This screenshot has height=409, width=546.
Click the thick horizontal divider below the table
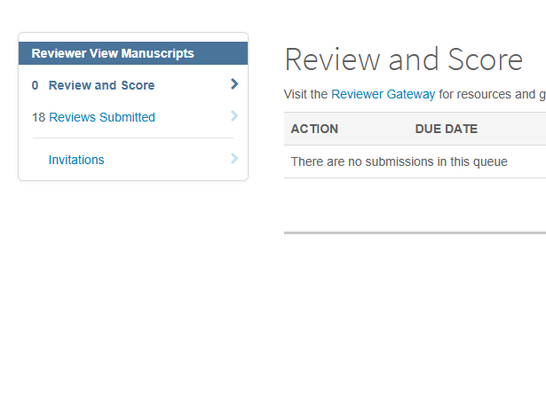click(415, 232)
